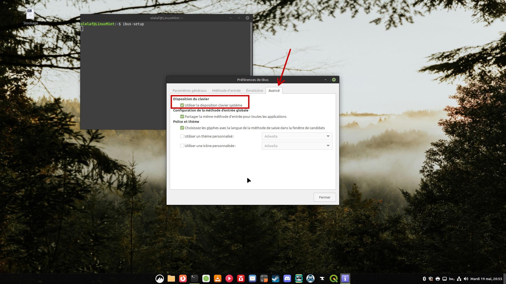
Task: Minimize the terminal window
Action: [231, 18]
